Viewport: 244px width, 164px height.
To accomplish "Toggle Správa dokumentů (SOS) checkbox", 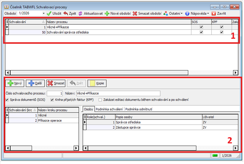I will pyautogui.click(x=8, y=100).
